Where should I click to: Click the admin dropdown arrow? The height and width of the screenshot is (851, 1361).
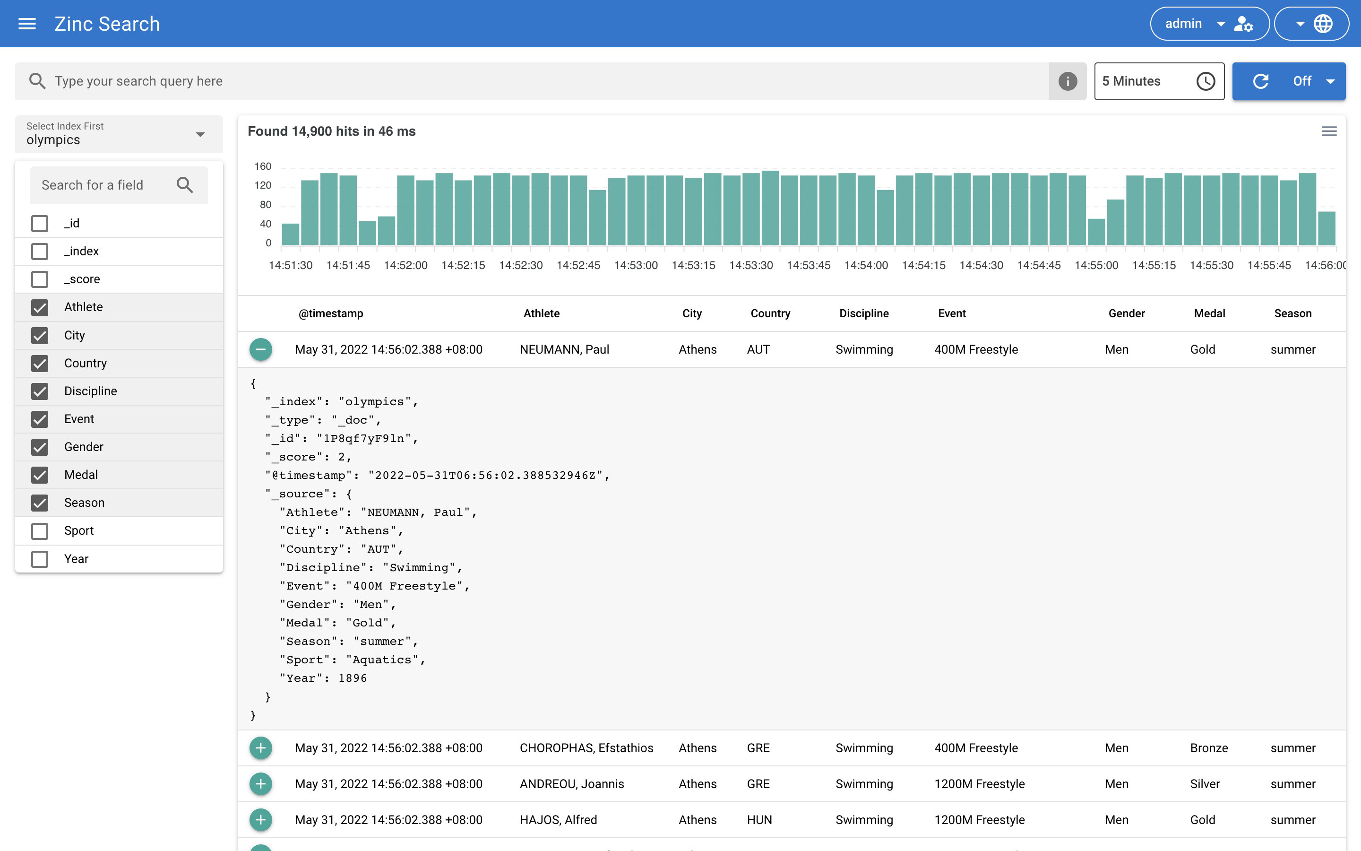coord(1219,25)
